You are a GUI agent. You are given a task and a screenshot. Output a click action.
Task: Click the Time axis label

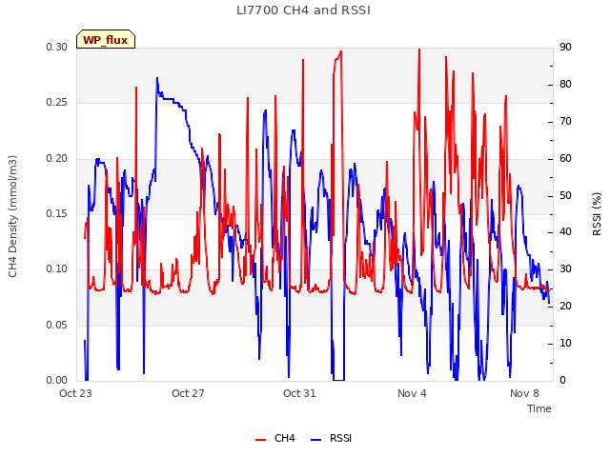pyautogui.click(x=539, y=408)
